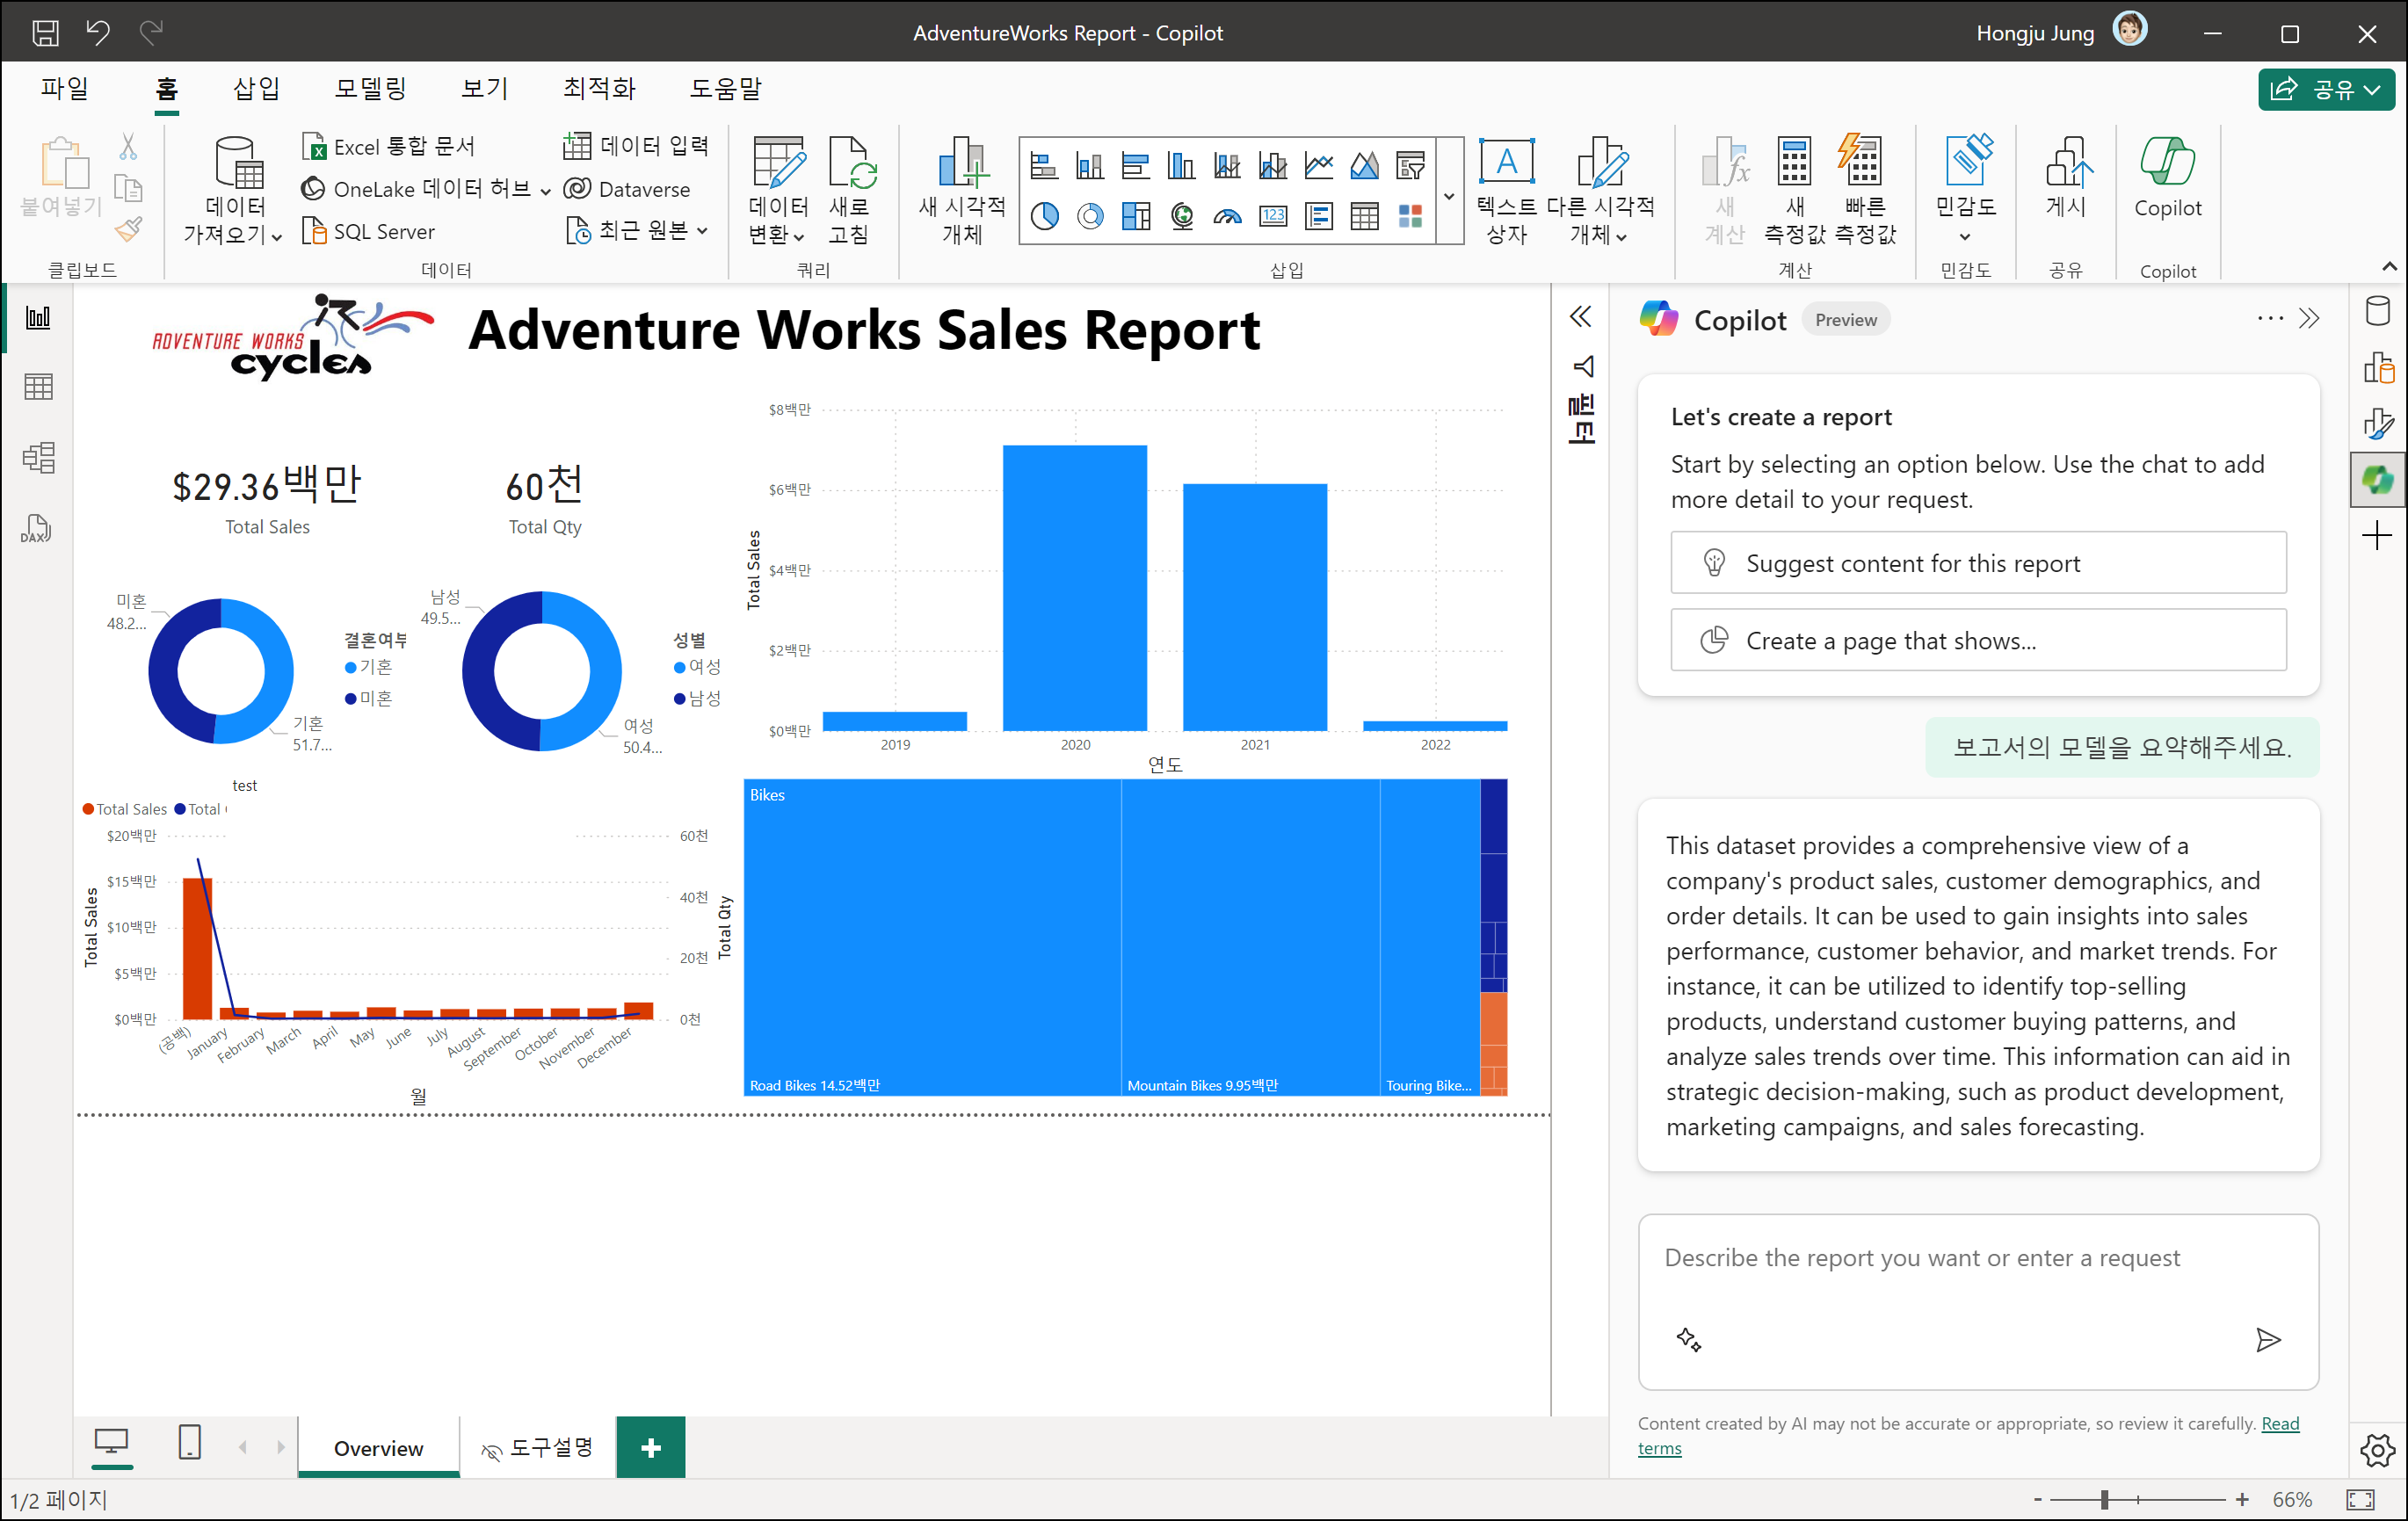Click the Copilot ribbon button
Viewport: 2408px width, 1521px height.
coord(2166,178)
